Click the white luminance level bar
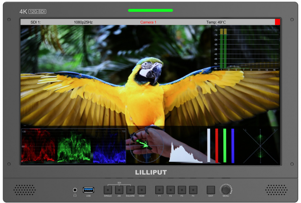The height and width of the screenshot is (203, 301). tap(209, 146)
